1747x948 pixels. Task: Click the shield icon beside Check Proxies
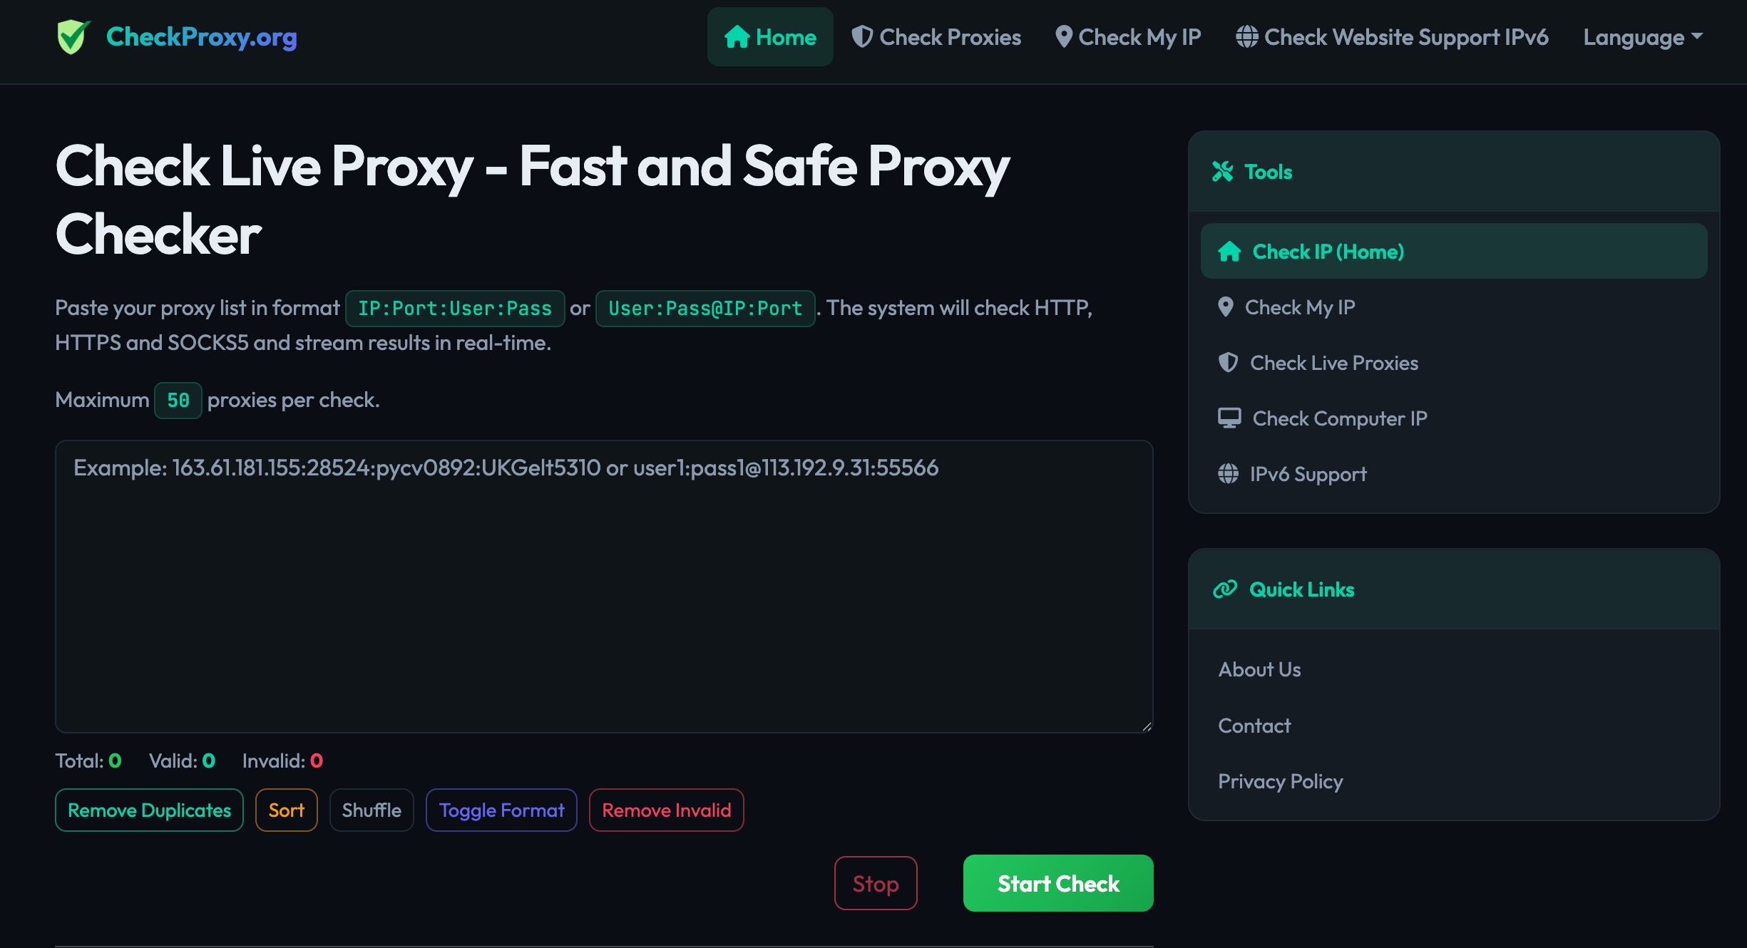pyautogui.click(x=862, y=37)
